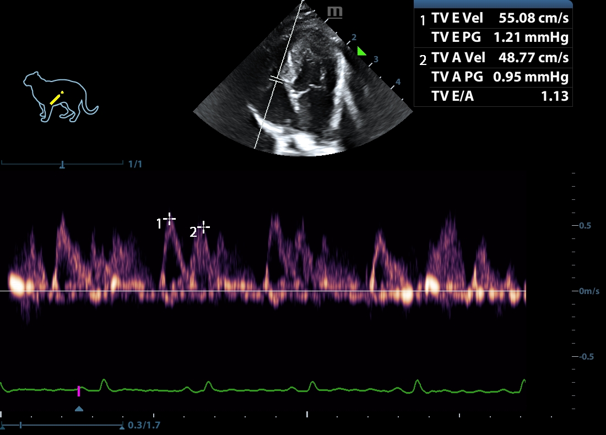The width and height of the screenshot is (606, 435).
Task: Click the 0.3/1.7 time slider position tick
Action: click(20, 425)
